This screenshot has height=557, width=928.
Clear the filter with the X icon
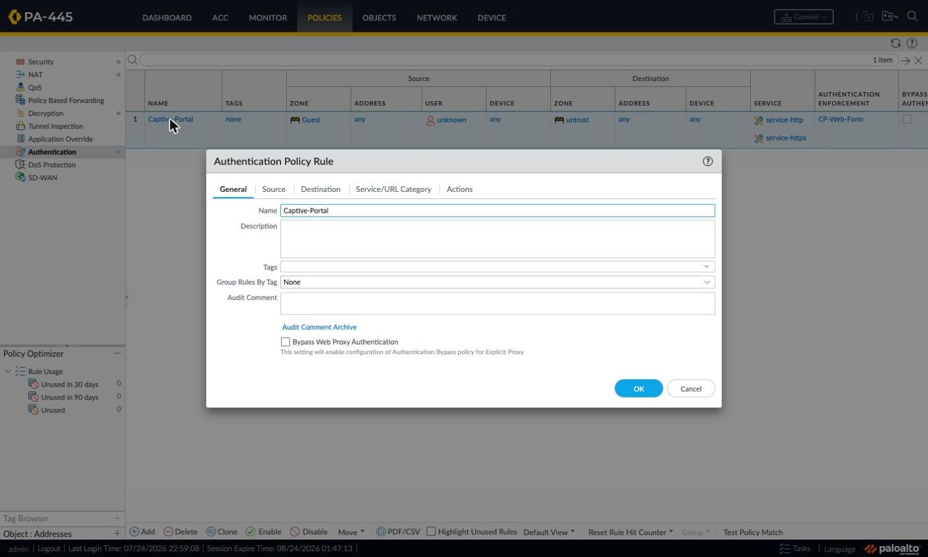coord(918,60)
